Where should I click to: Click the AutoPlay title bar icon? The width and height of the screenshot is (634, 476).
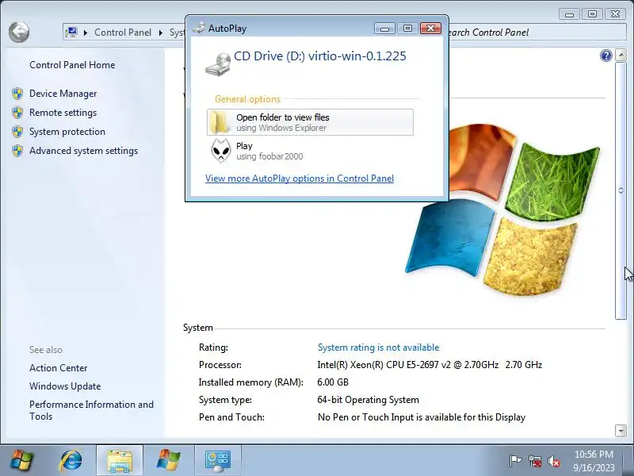[x=199, y=28]
